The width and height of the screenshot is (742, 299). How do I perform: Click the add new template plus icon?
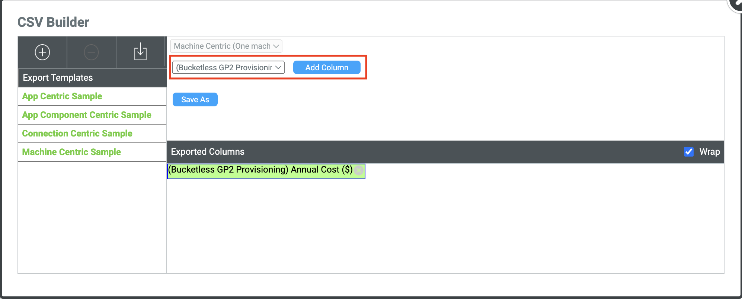(x=42, y=52)
